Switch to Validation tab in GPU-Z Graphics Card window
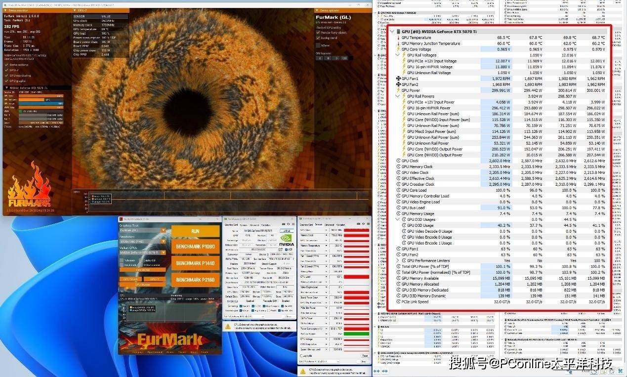 pos(266,225)
